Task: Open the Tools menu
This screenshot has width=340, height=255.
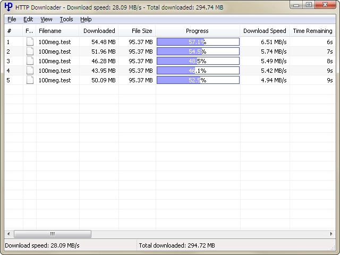Action: tap(66, 19)
